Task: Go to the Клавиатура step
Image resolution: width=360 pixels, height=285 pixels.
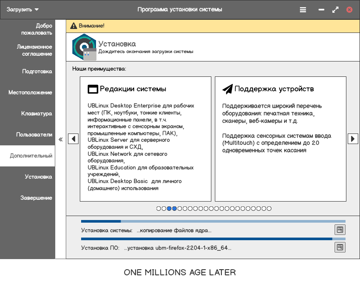Action: [36, 114]
